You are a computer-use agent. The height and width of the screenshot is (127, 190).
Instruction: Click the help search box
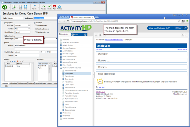[x=160, y=28]
